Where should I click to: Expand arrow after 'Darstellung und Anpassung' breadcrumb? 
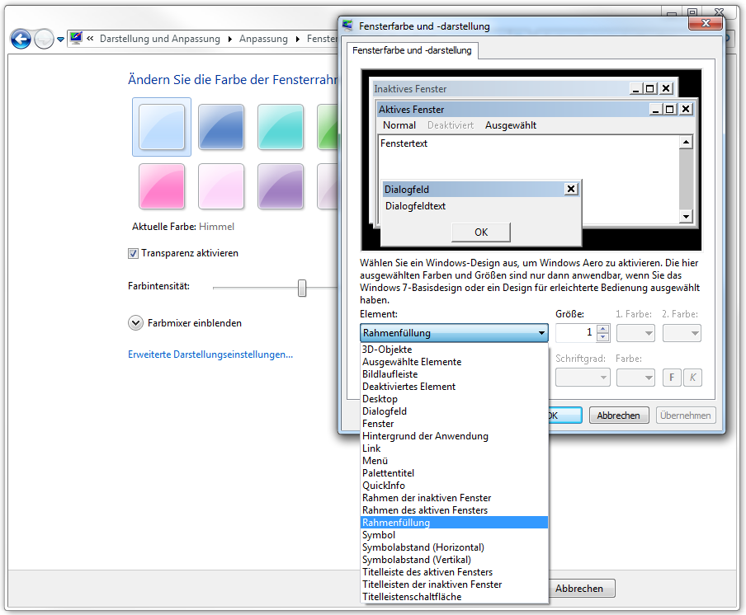point(229,39)
